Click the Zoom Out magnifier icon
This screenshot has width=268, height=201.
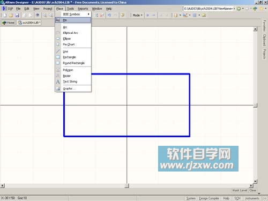click(51, 15)
